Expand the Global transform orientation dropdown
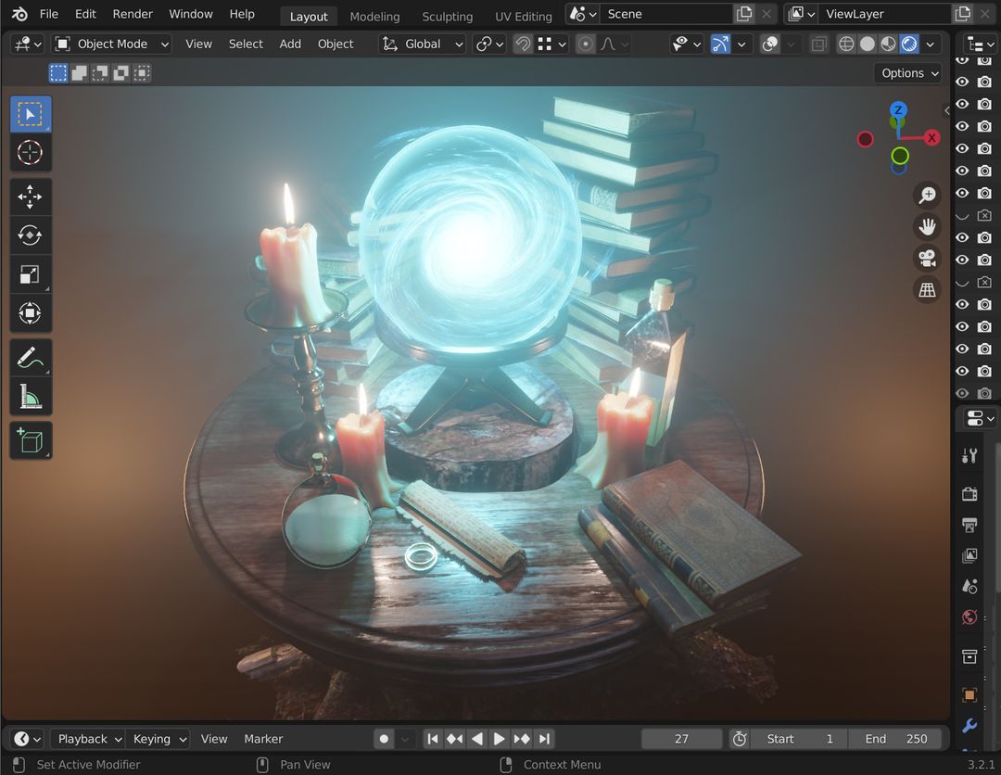 [x=423, y=44]
